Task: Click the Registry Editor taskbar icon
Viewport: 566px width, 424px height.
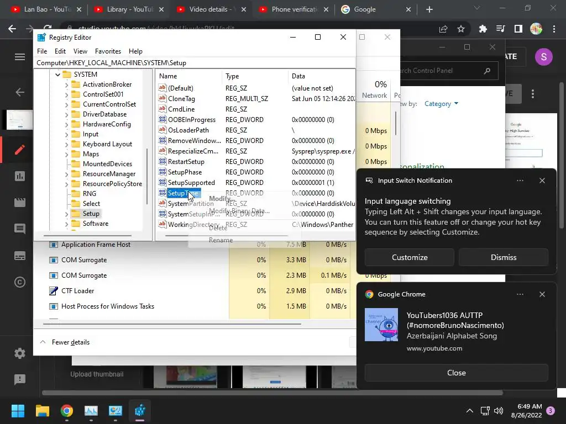Action: [140, 411]
